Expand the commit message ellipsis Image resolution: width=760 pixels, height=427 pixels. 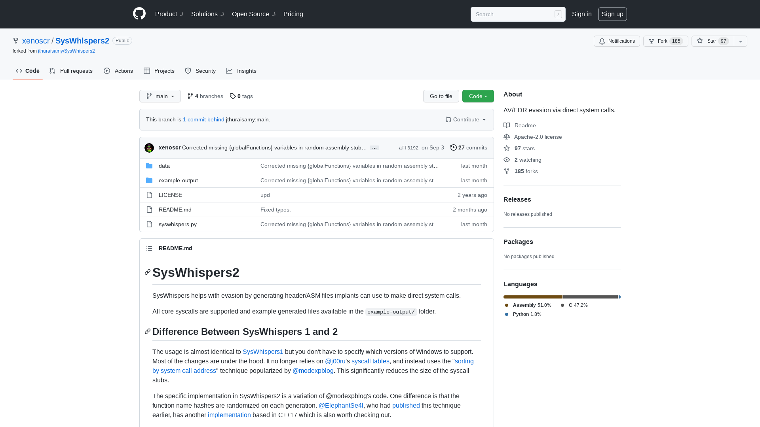(374, 148)
